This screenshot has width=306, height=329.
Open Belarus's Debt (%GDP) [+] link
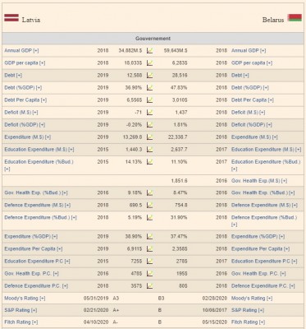[x=250, y=88]
